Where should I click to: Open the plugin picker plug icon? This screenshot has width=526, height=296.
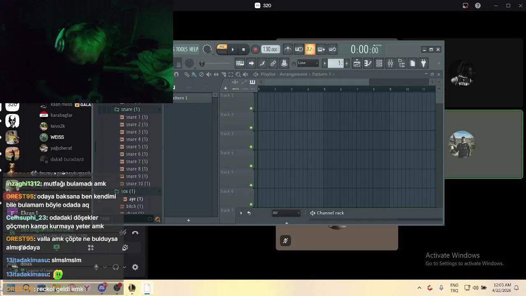click(x=423, y=63)
